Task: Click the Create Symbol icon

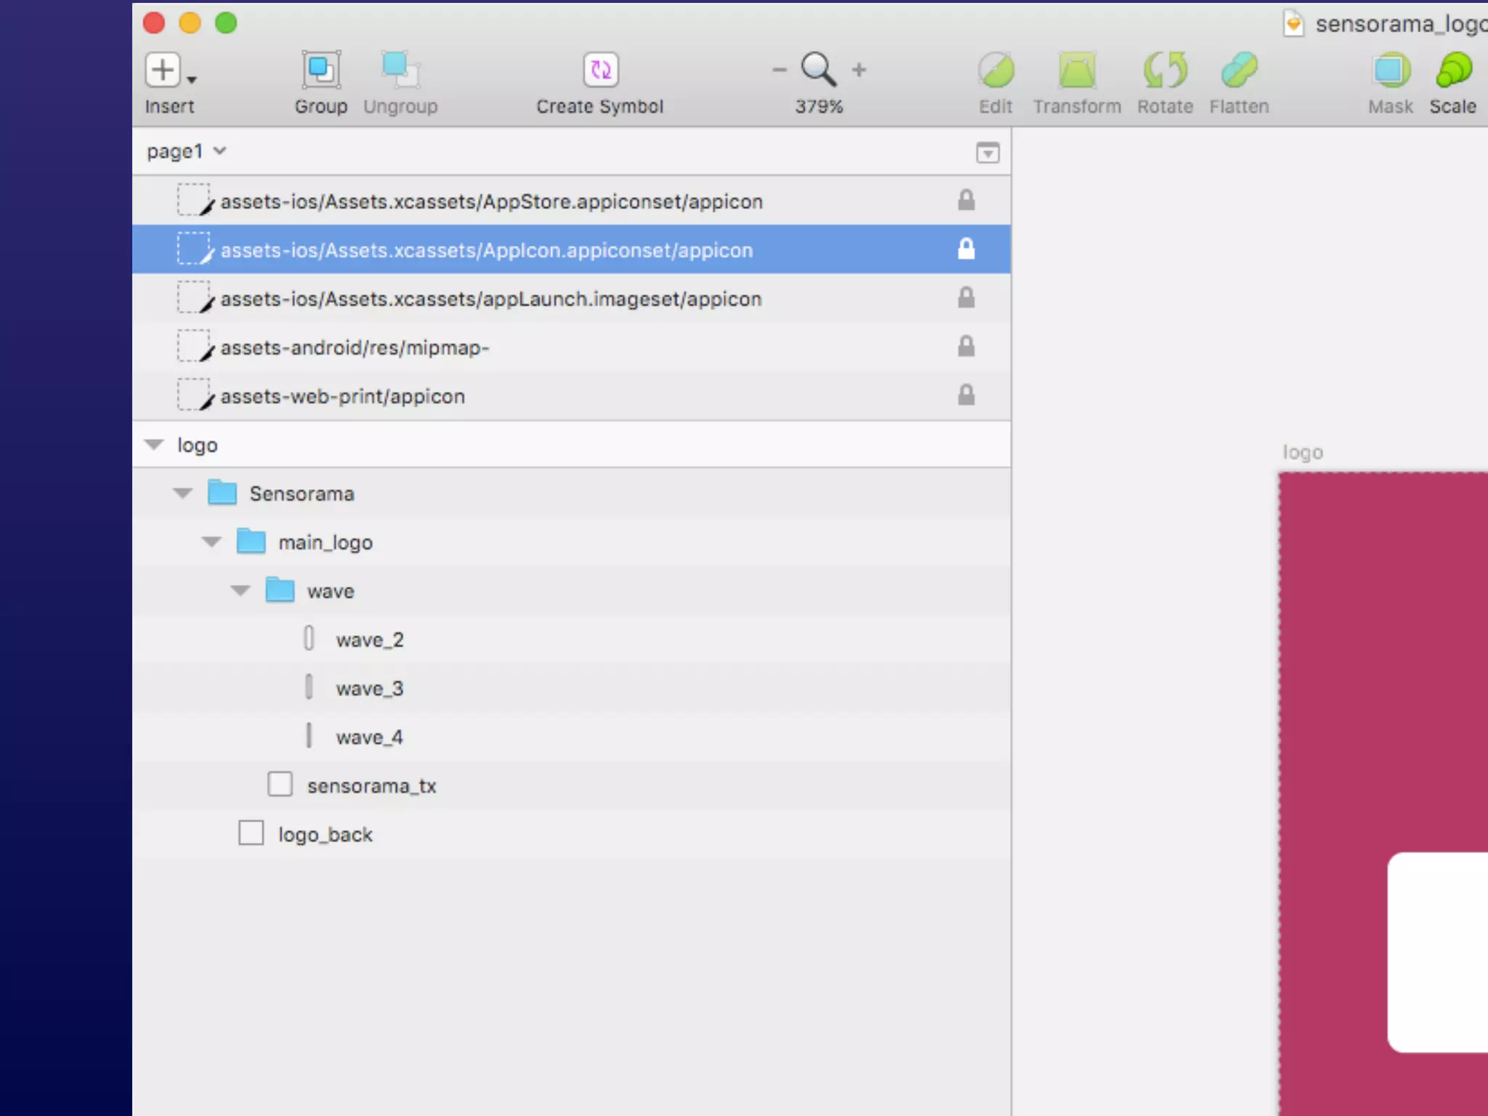Action: pos(600,70)
